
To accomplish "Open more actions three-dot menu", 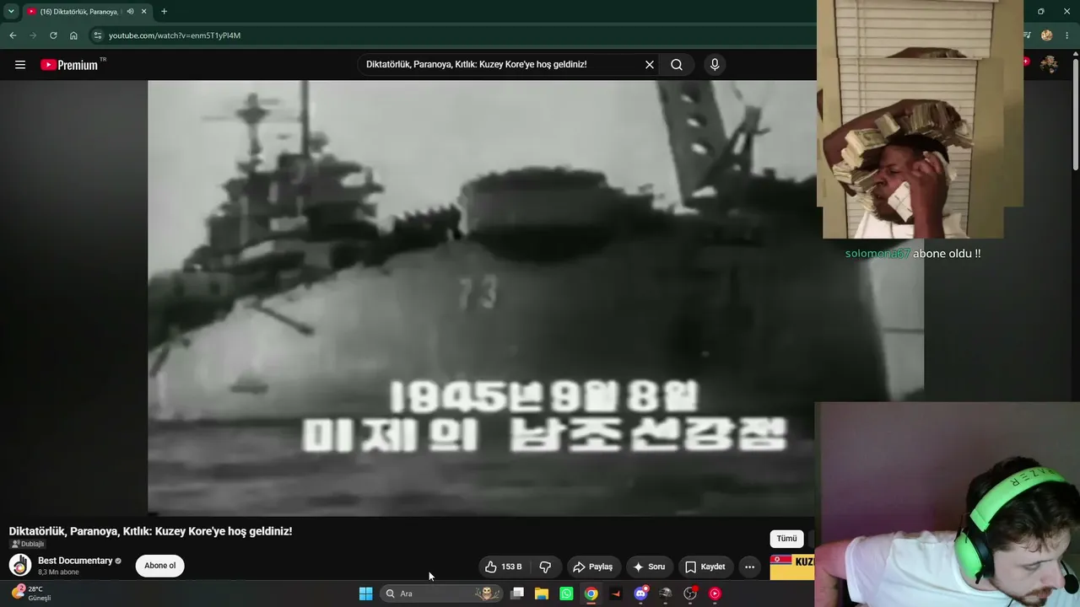I will click(x=750, y=567).
